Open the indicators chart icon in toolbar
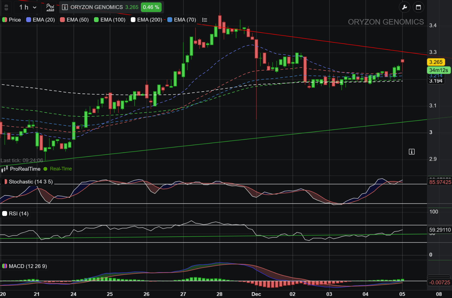 coord(50,7)
